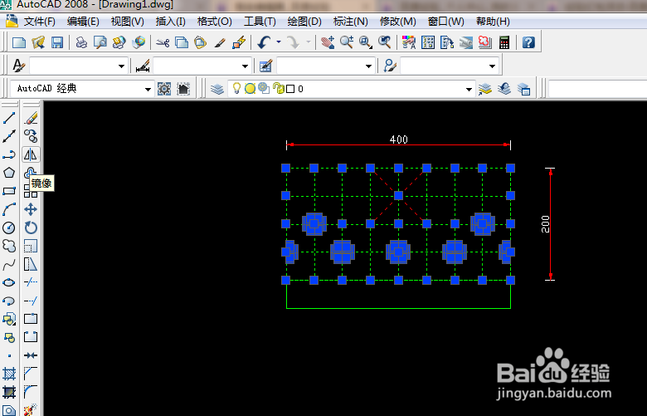The width and height of the screenshot is (647, 416).
Task: Select the Fillet tool
Action: (31, 392)
